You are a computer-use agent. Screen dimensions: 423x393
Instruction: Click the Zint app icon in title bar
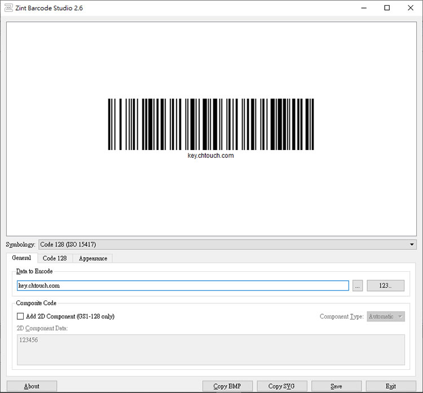click(8, 8)
